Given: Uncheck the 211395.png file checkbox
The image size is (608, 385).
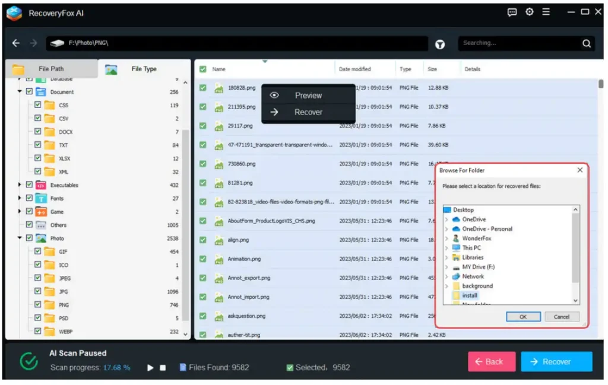Looking at the screenshot, I should pos(203,107).
